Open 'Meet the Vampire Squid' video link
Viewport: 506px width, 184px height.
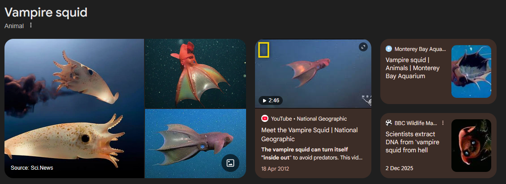pos(310,135)
